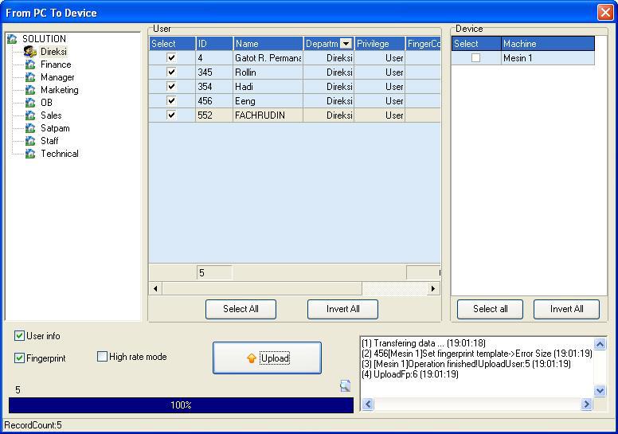Enable High rate mode checkbox
Screen dimensions: 618x434
tap(102, 357)
